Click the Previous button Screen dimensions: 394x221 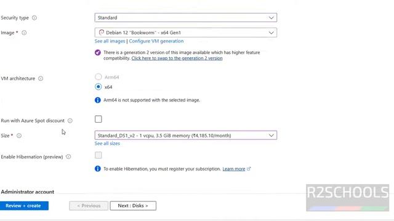point(89,206)
